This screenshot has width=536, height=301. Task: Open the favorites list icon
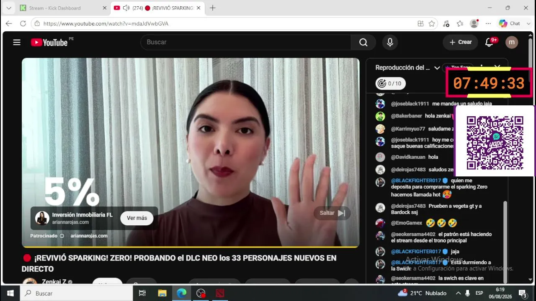460,24
